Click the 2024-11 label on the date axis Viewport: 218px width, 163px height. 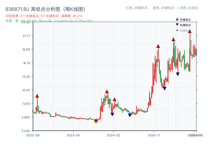[x=154, y=135]
